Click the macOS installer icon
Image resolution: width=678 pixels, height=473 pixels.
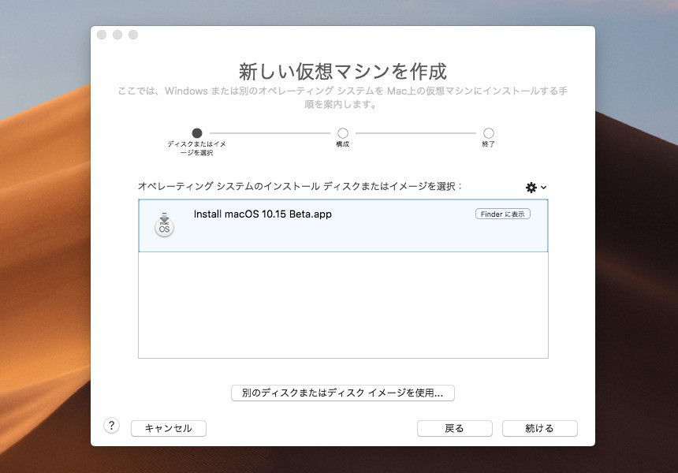point(164,225)
